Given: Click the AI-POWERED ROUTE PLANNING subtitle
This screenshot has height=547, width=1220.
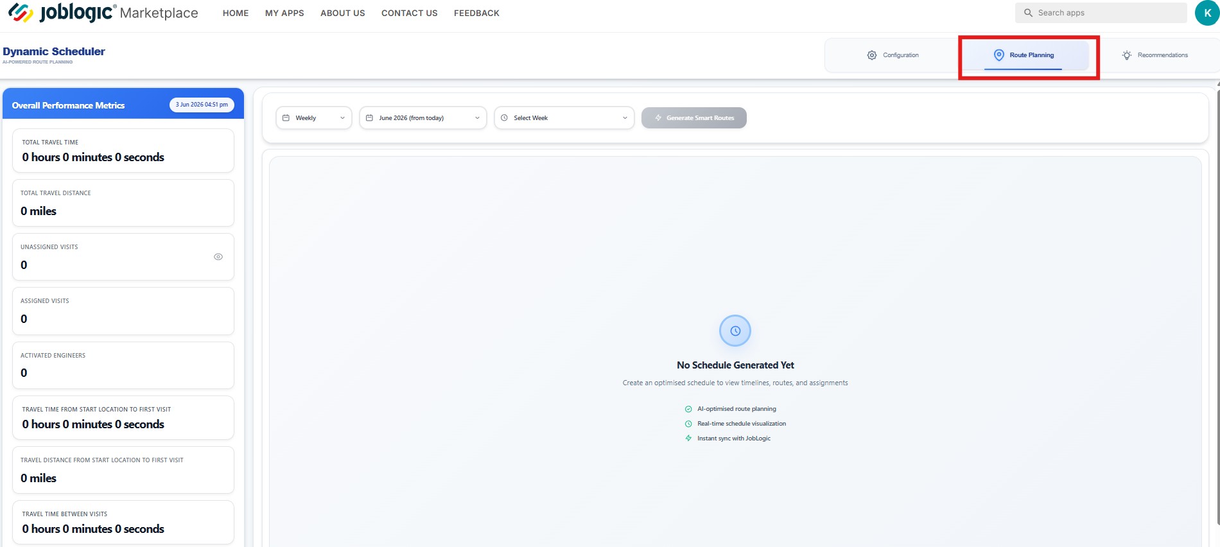Looking at the screenshot, I should (37, 62).
